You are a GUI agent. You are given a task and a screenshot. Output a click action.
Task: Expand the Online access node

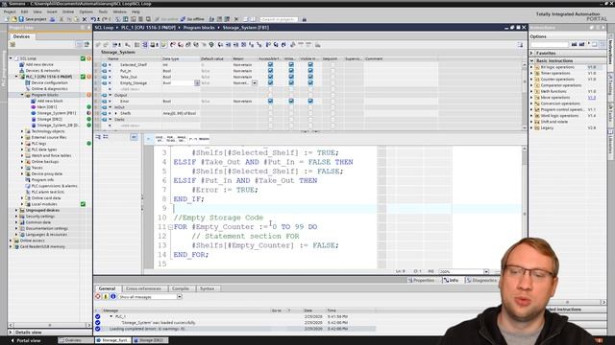(11, 241)
